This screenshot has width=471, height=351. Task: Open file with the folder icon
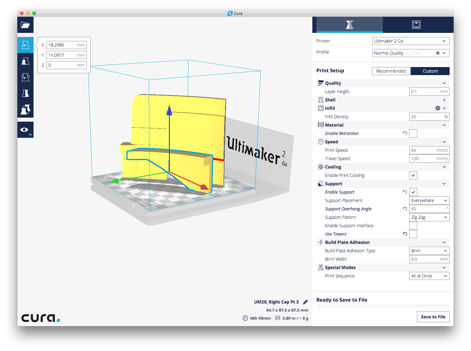25,25
